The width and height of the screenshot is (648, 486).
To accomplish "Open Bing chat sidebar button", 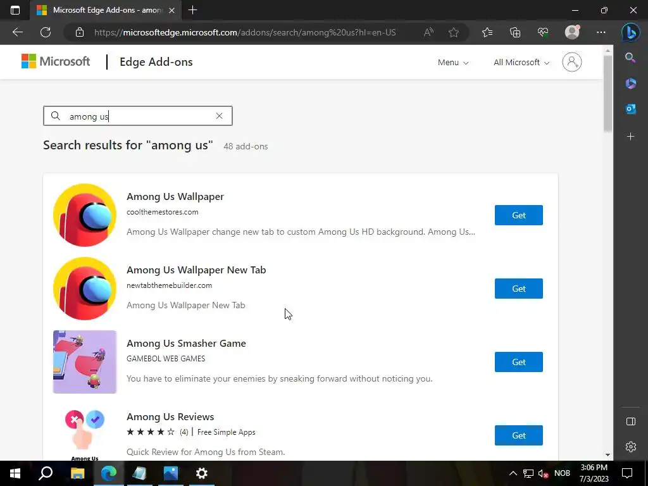I will [631, 32].
